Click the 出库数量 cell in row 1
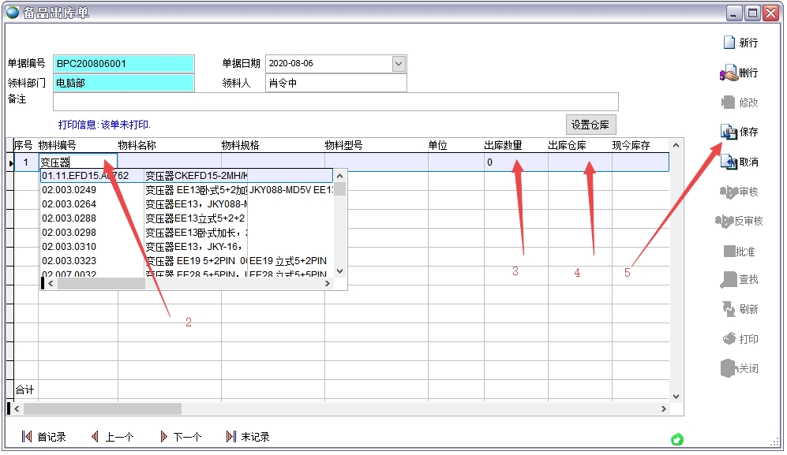Viewport: 787px width, 455px height. tap(515, 162)
